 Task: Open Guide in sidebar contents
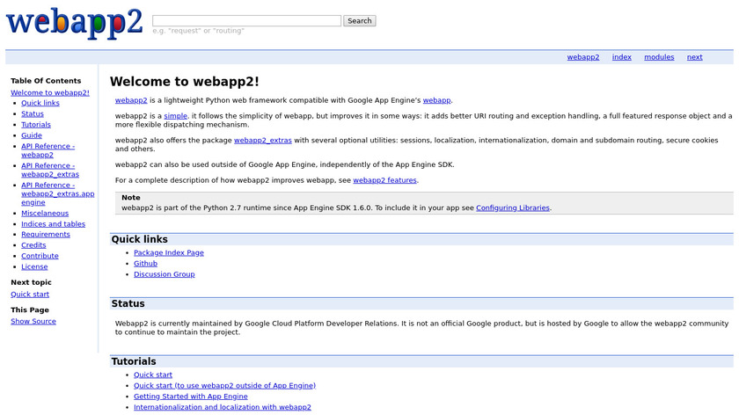tap(32, 135)
